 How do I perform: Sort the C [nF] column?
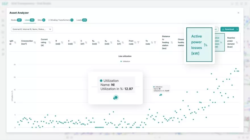coord(87,42)
